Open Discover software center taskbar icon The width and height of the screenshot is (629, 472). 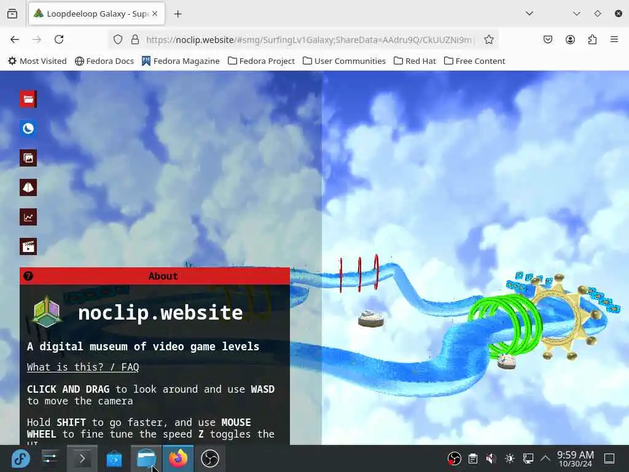point(114,458)
